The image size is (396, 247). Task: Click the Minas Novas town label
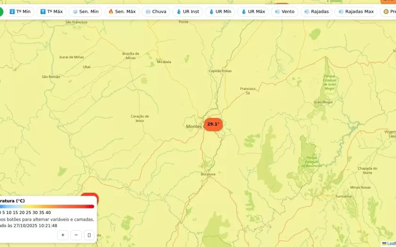point(360,187)
